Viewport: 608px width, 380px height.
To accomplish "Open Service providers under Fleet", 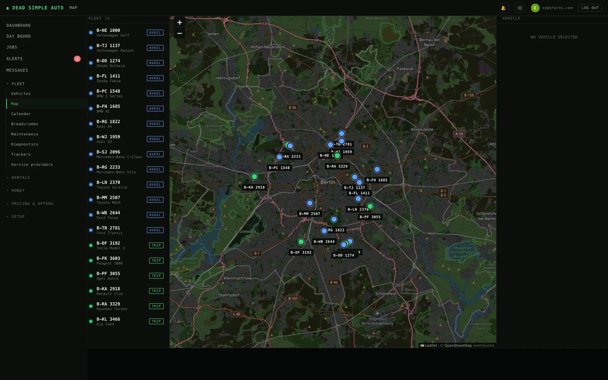I will (x=32, y=165).
